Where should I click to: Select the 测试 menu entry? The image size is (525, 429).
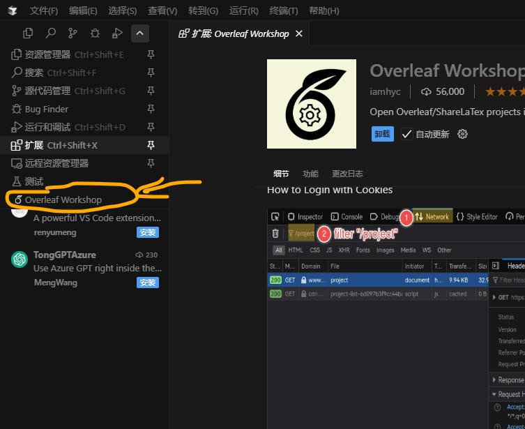84,181
